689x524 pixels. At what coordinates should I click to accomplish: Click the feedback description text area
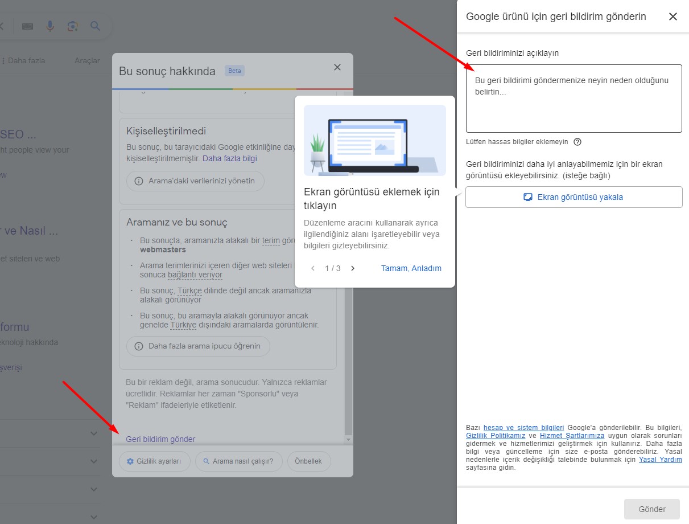click(574, 99)
